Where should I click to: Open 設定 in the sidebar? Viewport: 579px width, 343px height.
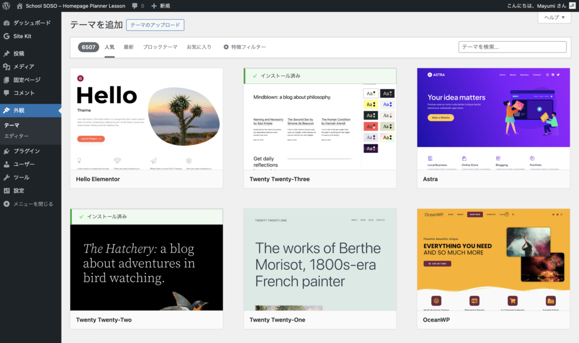point(19,191)
